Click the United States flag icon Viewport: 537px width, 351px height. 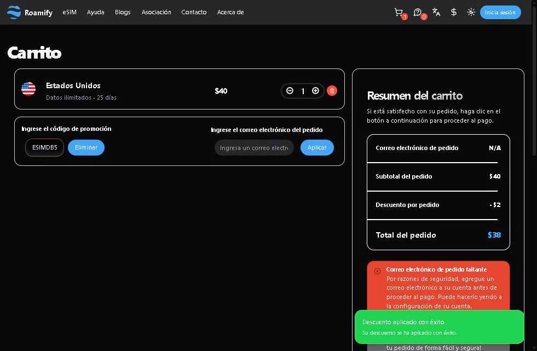[x=28, y=89]
